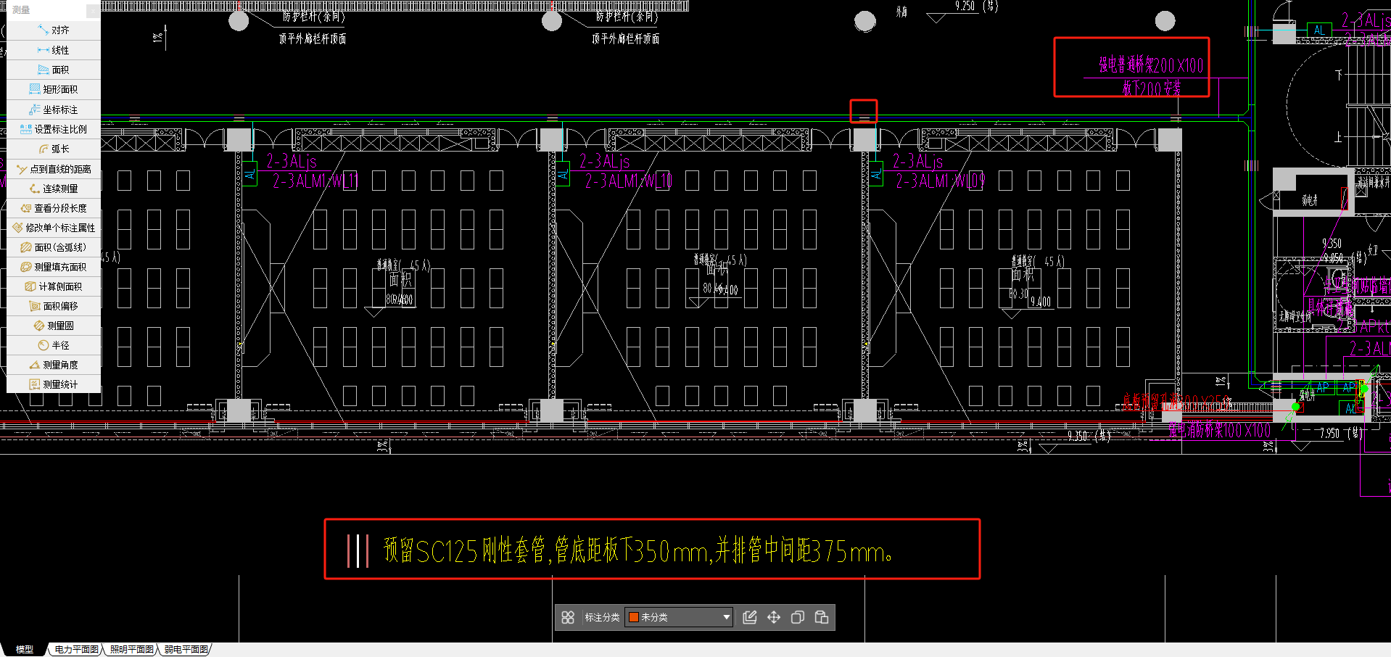Click the paste icon in floating toolbar
This screenshot has width=1391, height=657.
[822, 617]
